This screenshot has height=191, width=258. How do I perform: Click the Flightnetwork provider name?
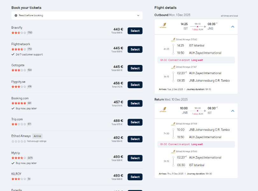tap(21, 44)
